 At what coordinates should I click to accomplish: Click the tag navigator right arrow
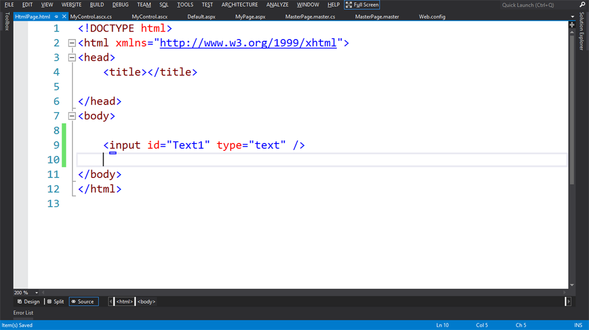click(568, 301)
